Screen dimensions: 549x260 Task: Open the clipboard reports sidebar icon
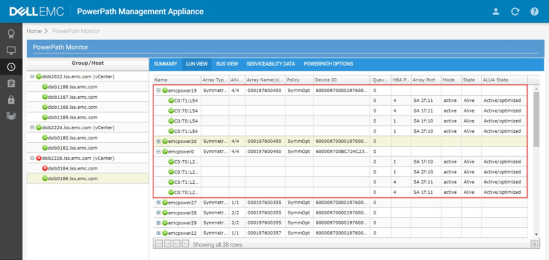[x=11, y=83]
